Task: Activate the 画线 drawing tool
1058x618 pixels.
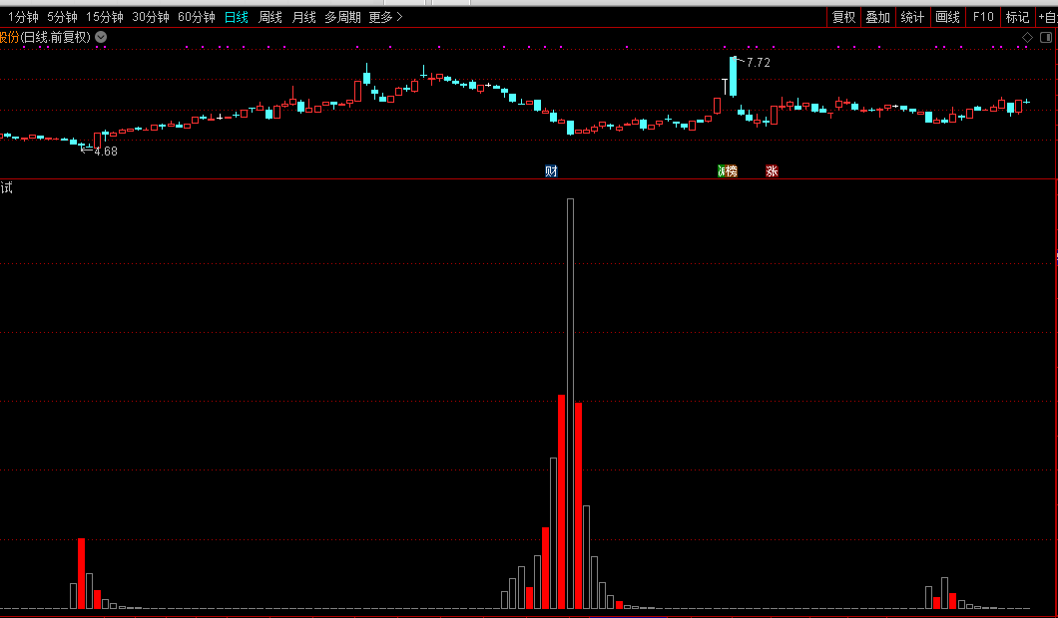Action: point(947,17)
